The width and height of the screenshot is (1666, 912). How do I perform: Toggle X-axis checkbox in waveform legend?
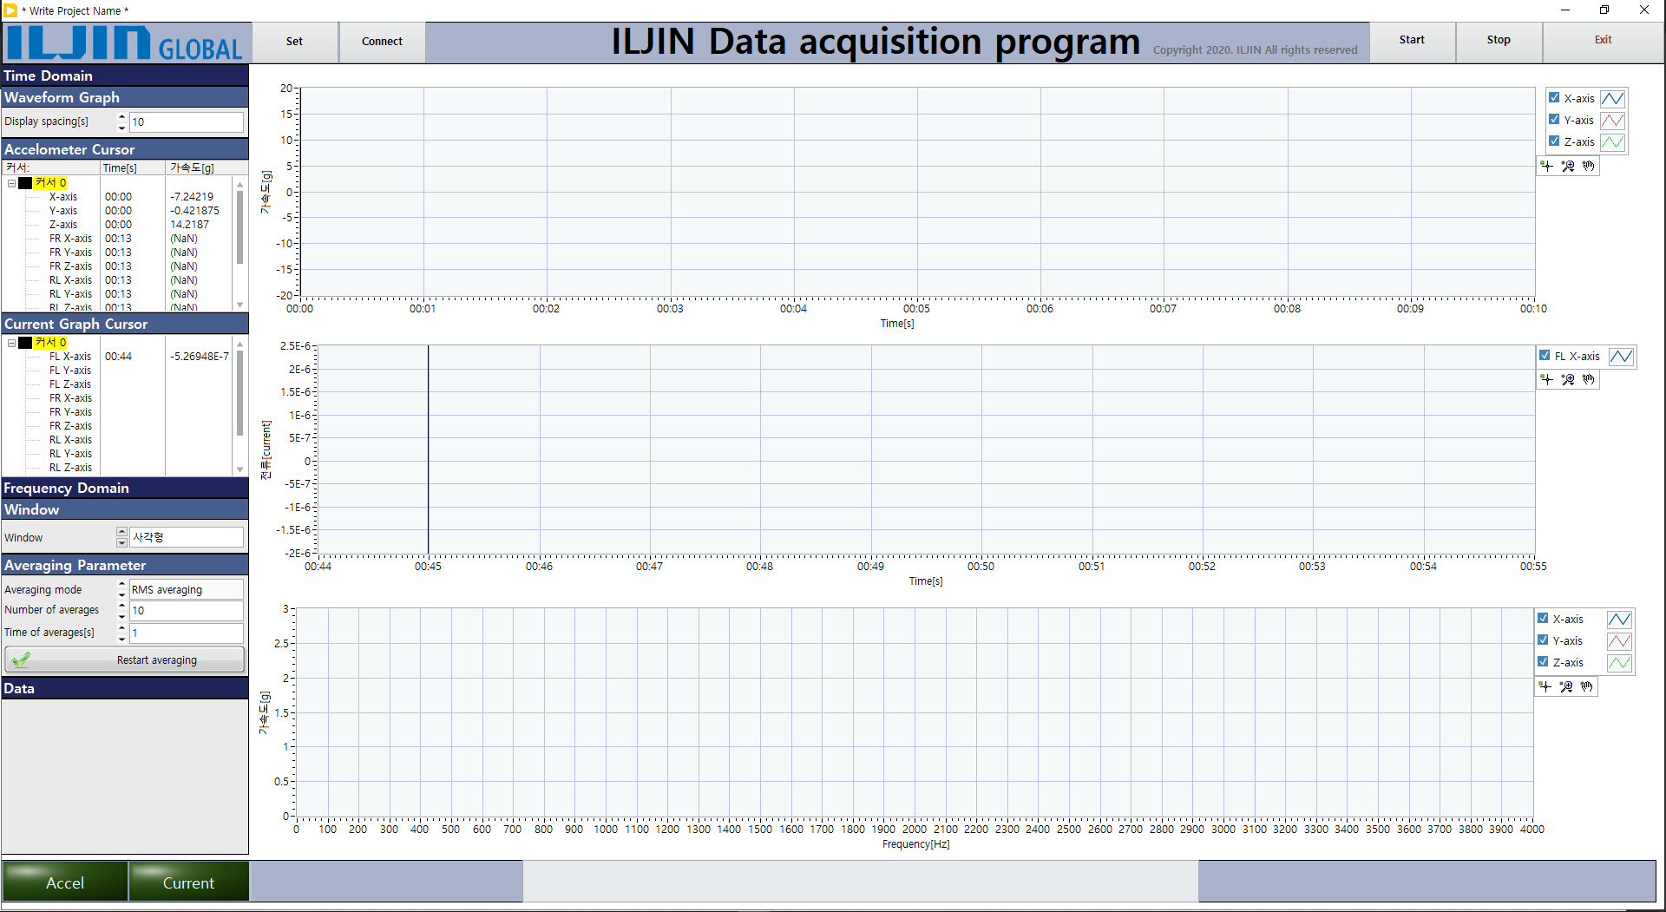[1554, 98]
